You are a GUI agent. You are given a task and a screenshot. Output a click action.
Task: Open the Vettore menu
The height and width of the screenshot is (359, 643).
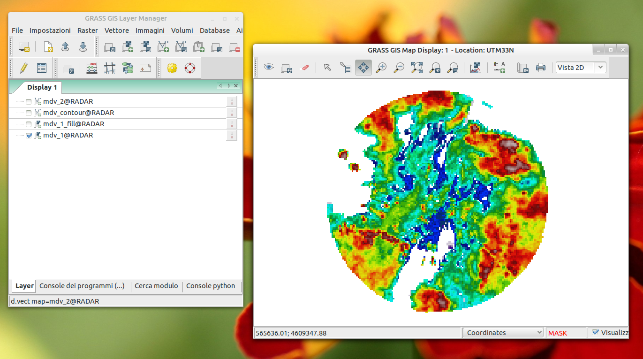pyautogui.click(x=117, y=31)
